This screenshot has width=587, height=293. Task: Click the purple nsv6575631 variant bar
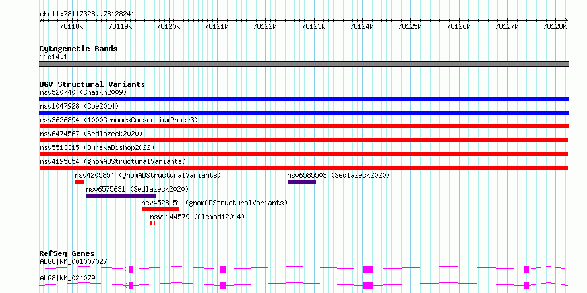coord(121,196)
